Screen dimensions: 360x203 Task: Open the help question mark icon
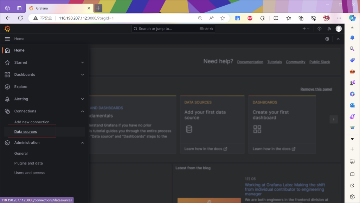point(319,29)
